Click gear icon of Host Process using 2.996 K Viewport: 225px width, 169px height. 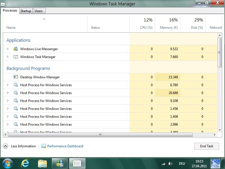click(16, 124)
